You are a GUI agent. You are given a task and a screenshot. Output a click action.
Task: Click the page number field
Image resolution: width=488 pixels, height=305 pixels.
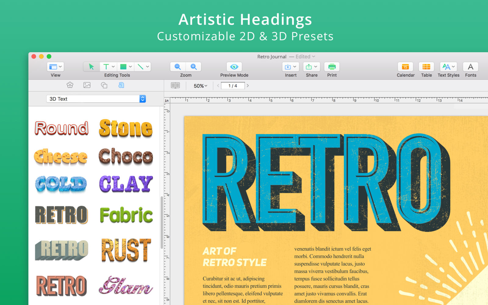(233, 86)
